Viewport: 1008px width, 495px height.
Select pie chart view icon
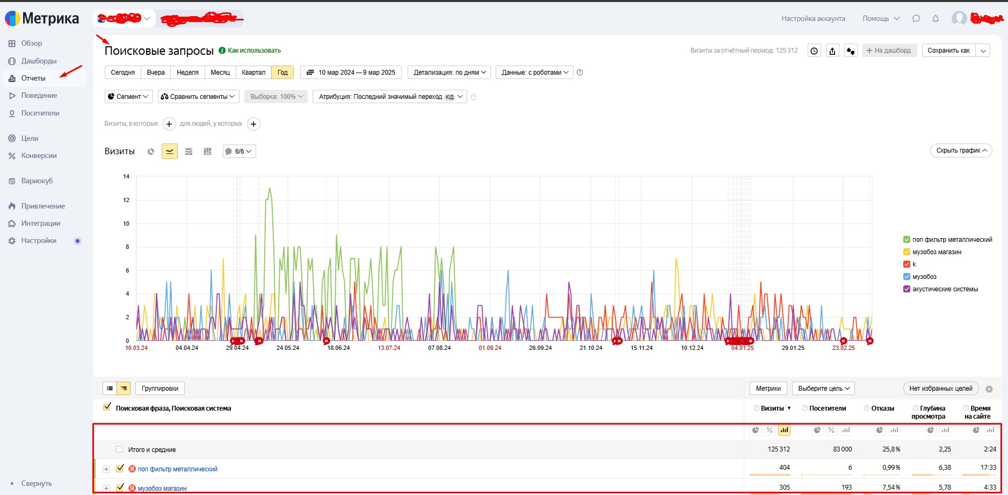(151, 152)
